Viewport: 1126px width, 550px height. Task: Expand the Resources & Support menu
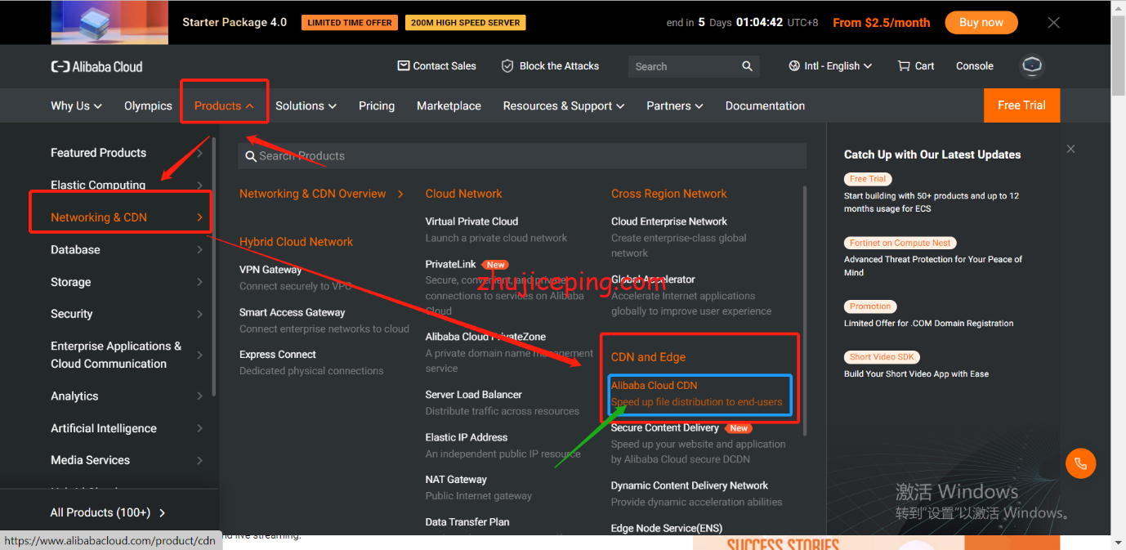(564, 105)
